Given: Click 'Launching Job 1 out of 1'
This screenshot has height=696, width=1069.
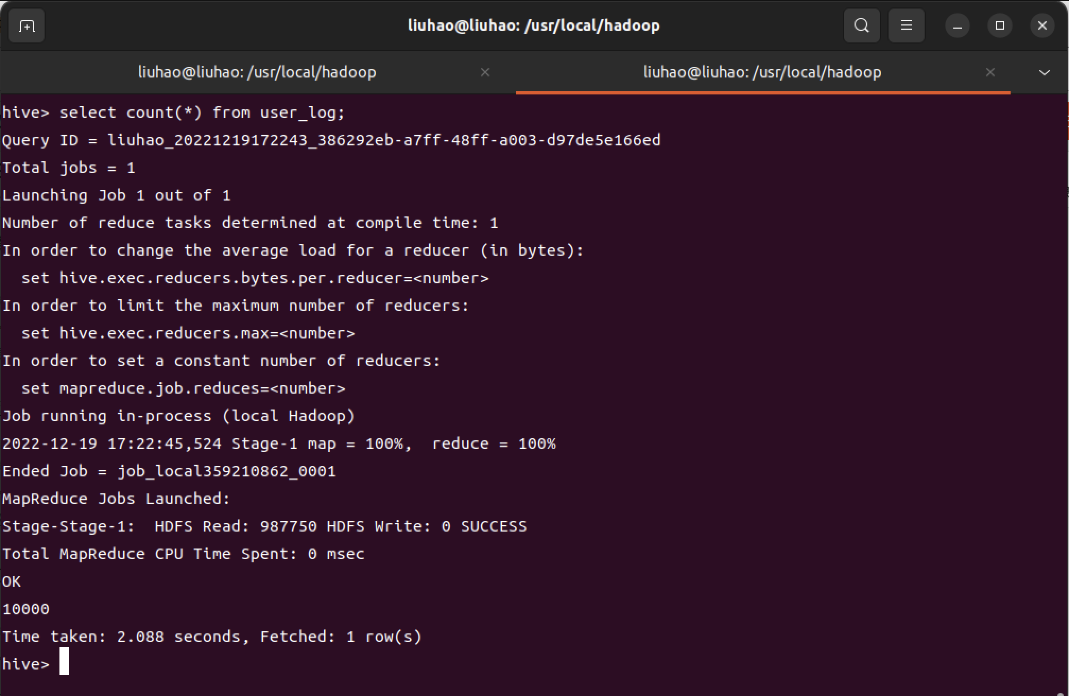Looking at the screenshot, I should (117, 195).
